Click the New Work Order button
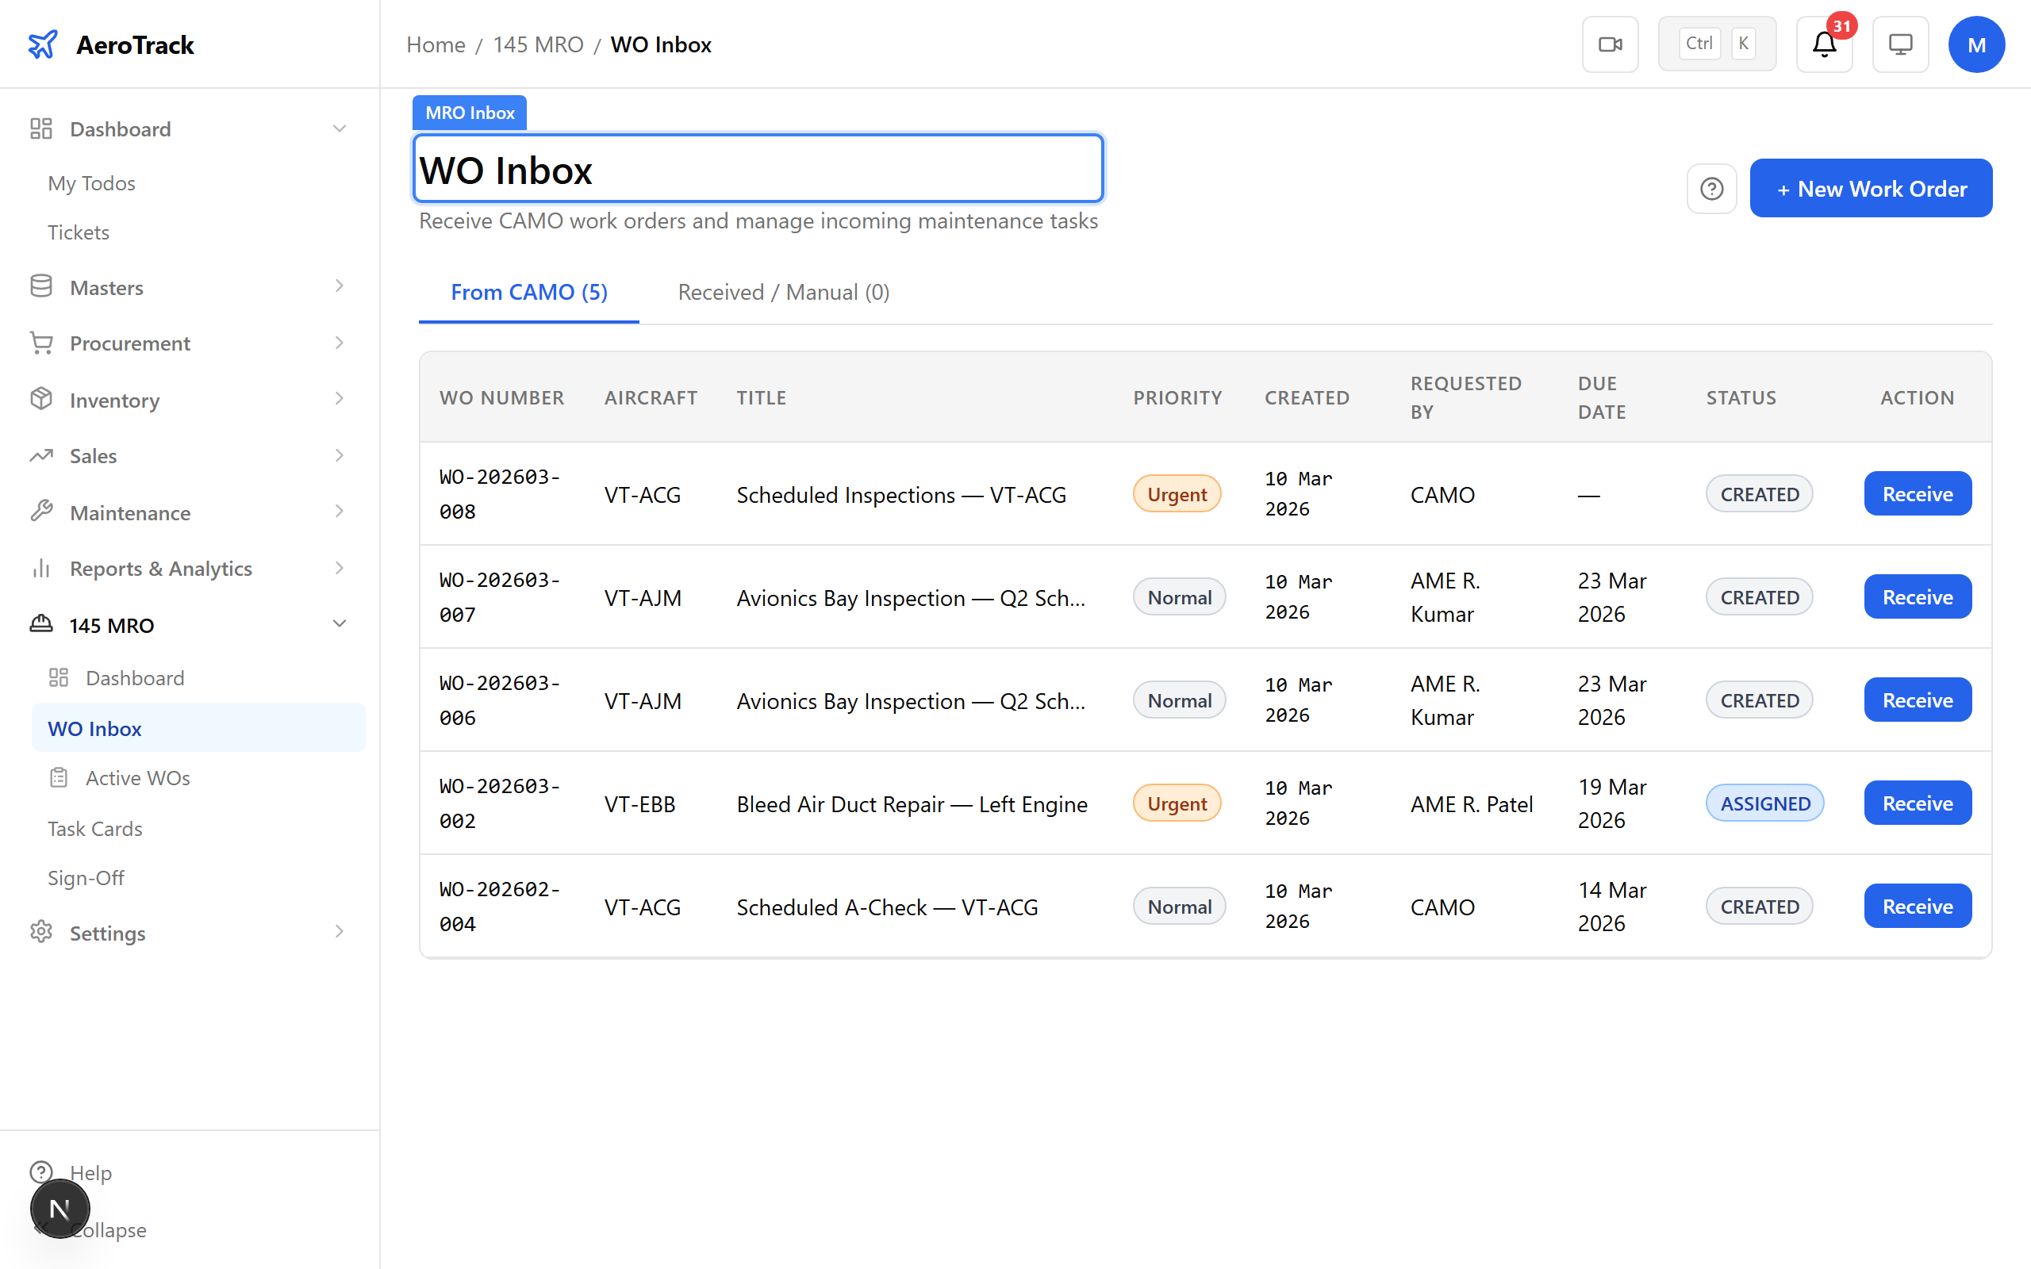Screen dimensions: 2031x1269 (1870, 188)
